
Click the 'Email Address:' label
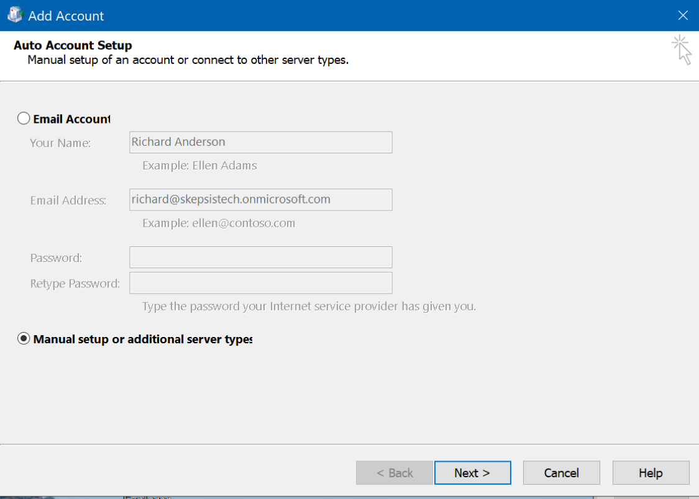pos(68,200)
